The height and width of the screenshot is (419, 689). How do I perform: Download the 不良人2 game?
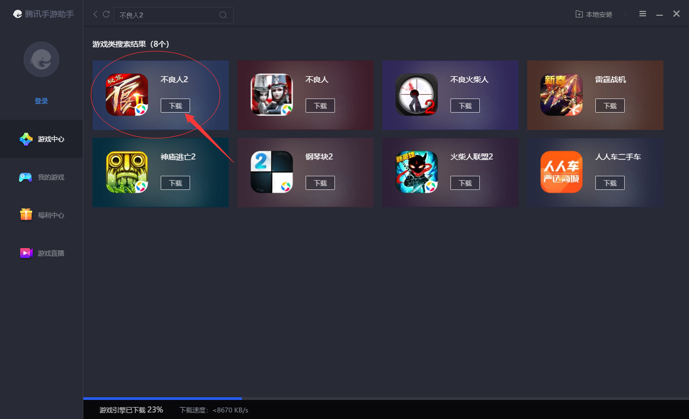175,106
